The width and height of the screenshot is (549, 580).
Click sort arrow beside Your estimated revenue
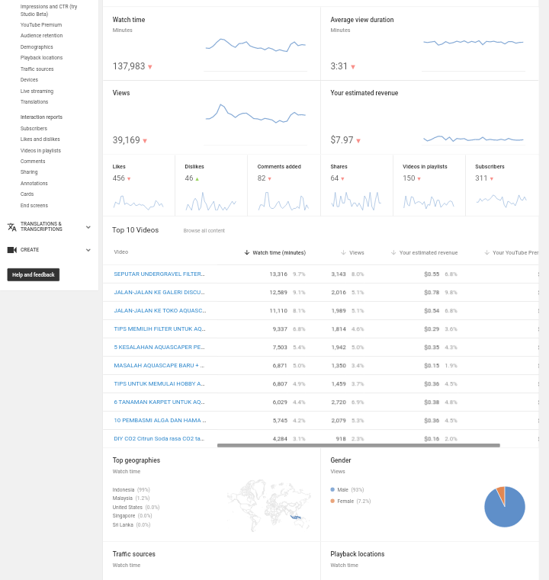pyautogui.click(x=393, y=252)
